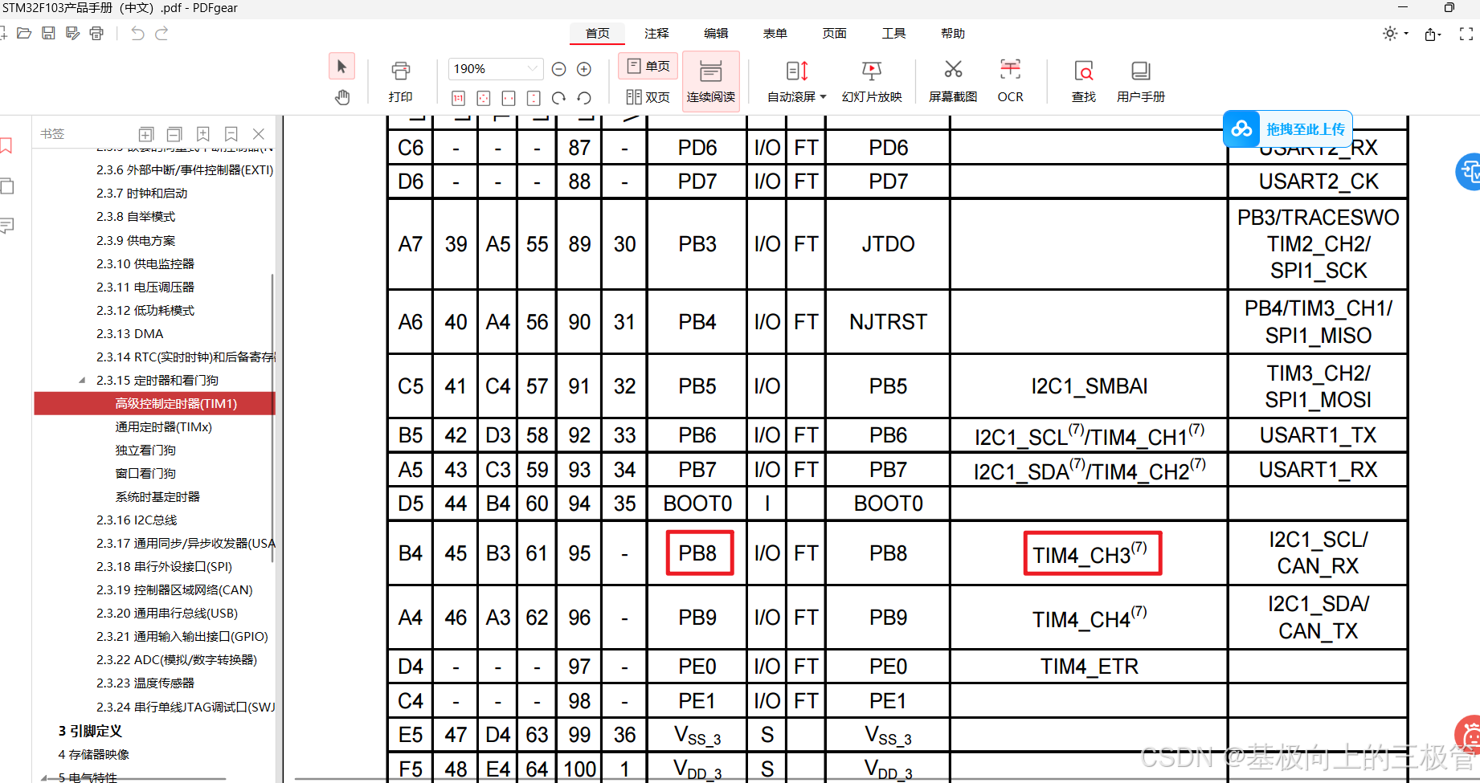Image resolution: width=1480 pixels, height=783 pixels.
Task: Start 幻灯片放映 slideshow
Action: point(872,81)
